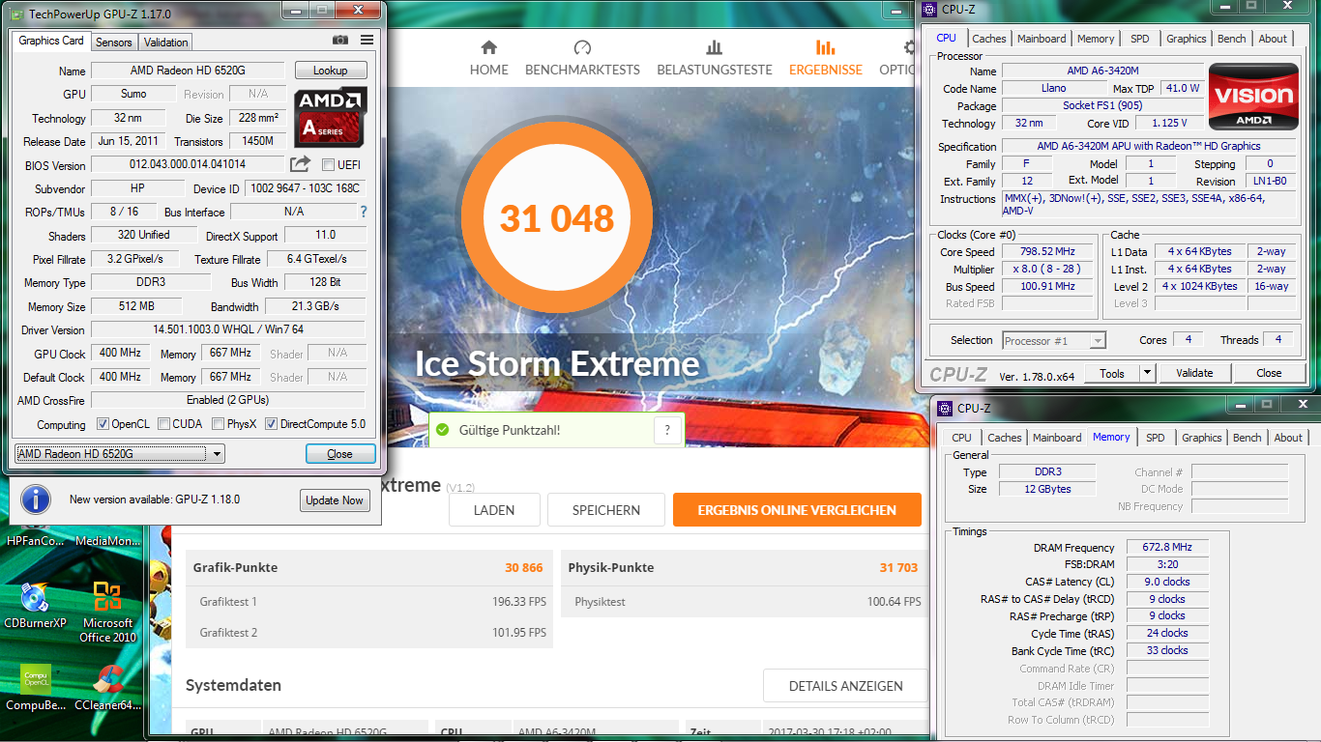Toggle the DirectCompute 5.0 checkbox
Screen dimensions: 1321x742
272,424
